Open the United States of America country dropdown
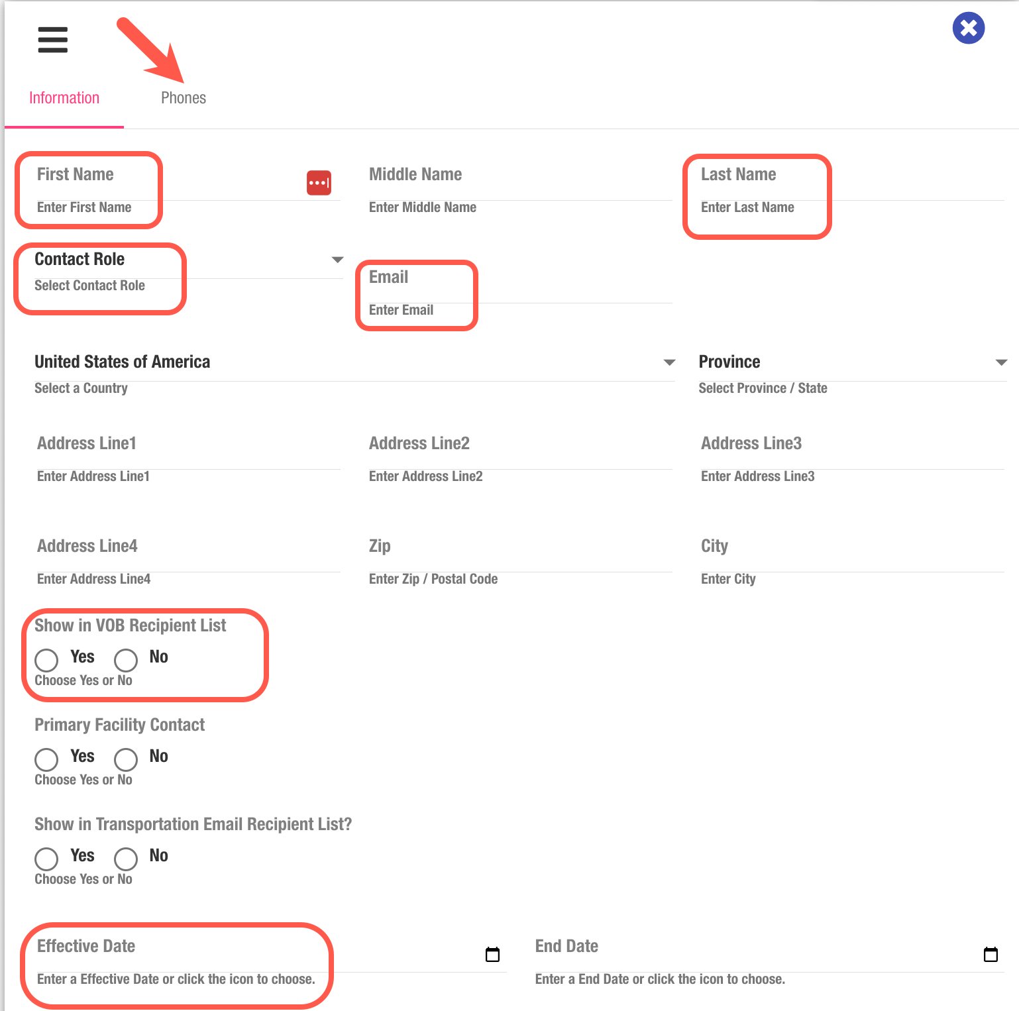The image size is (1019, 1011). pos(669,362)
